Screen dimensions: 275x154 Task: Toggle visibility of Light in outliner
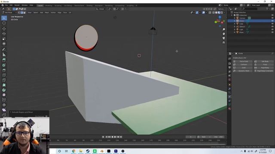pos(272,30)
